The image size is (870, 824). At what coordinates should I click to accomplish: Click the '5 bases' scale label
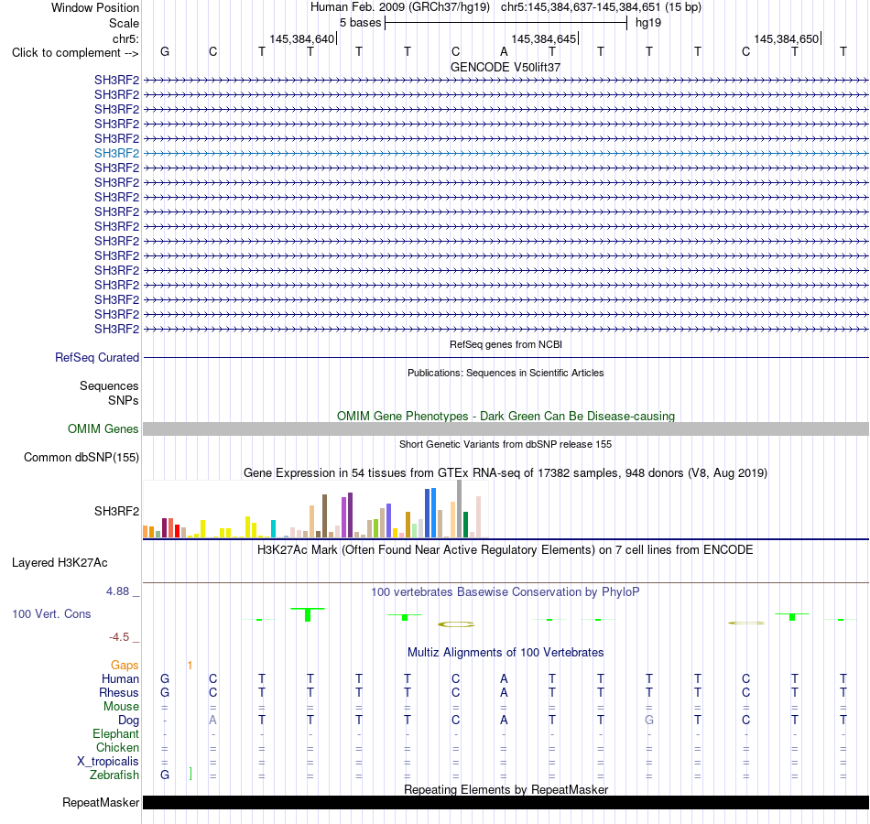pos(361,23)
